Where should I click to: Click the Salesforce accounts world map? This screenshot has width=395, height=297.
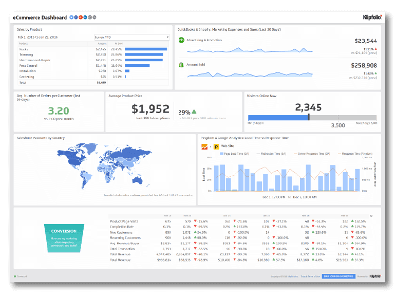click(105, 166)
